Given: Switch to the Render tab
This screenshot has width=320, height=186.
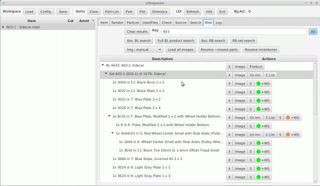Looking at the screenshot, I should (x=117, y=22).
